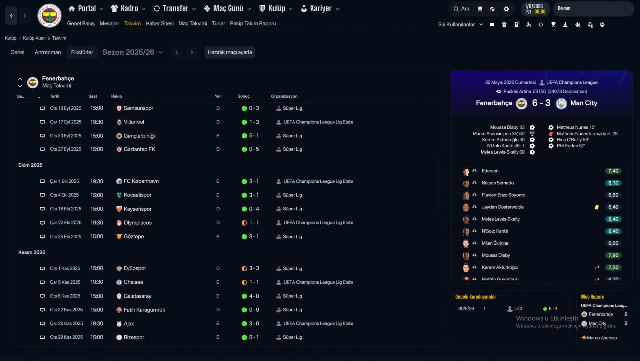Open the Göztepe 8 - 1 match result
This screenshot has height=361, width=640.
pos(254,237)
